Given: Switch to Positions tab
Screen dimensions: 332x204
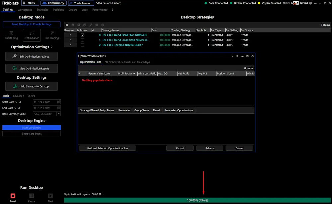Looking at the screenshot, I should (59, 10).
